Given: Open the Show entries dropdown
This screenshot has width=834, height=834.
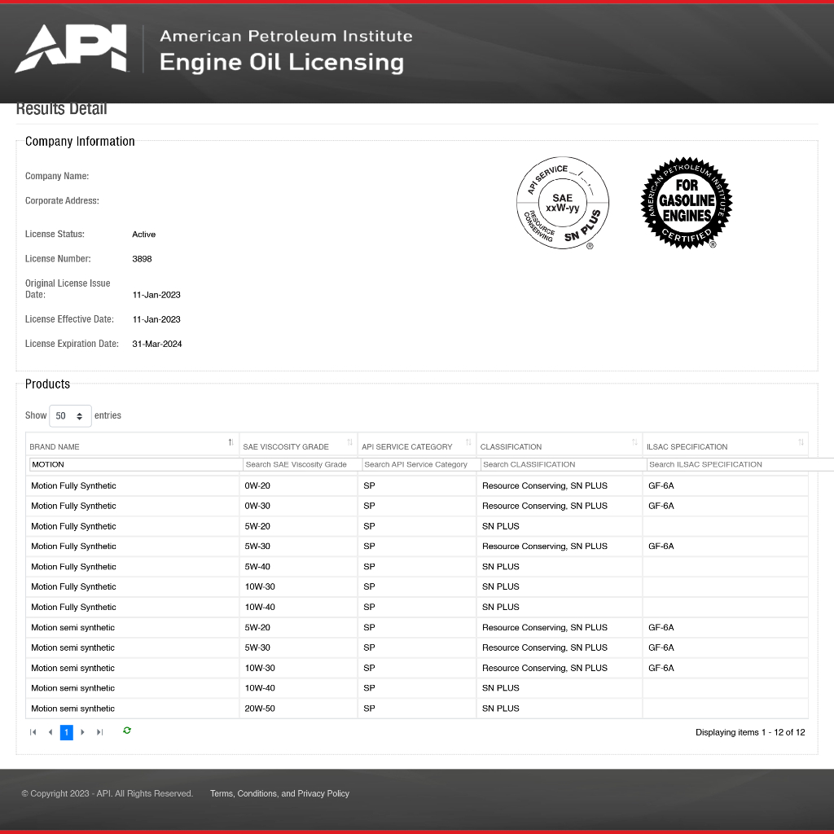Looking at the screenshot, I should [x=70, y=415].
